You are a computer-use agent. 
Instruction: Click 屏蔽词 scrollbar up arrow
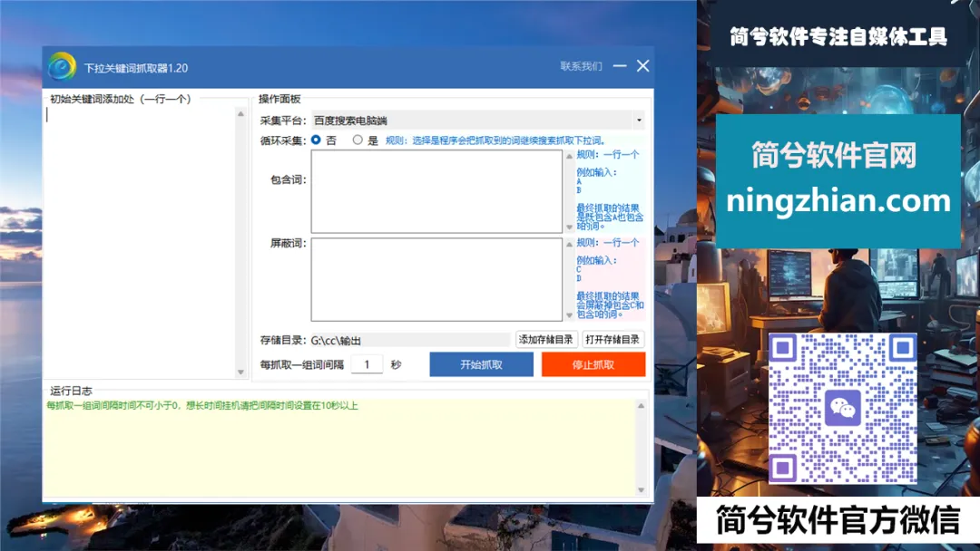click(569, 244)
